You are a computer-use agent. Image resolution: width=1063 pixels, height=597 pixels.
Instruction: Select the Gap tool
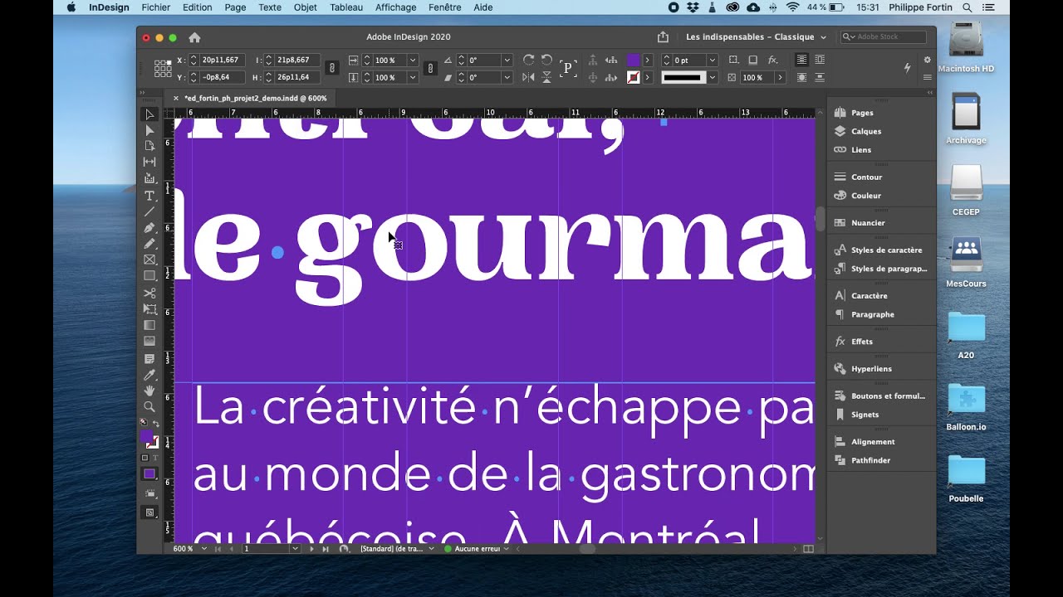[x=149, y=163]
